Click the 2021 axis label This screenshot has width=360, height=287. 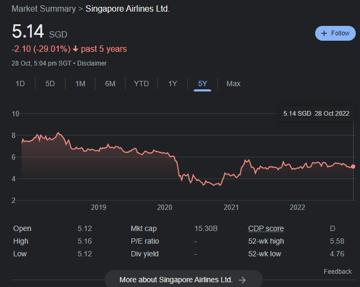(231, 207)
